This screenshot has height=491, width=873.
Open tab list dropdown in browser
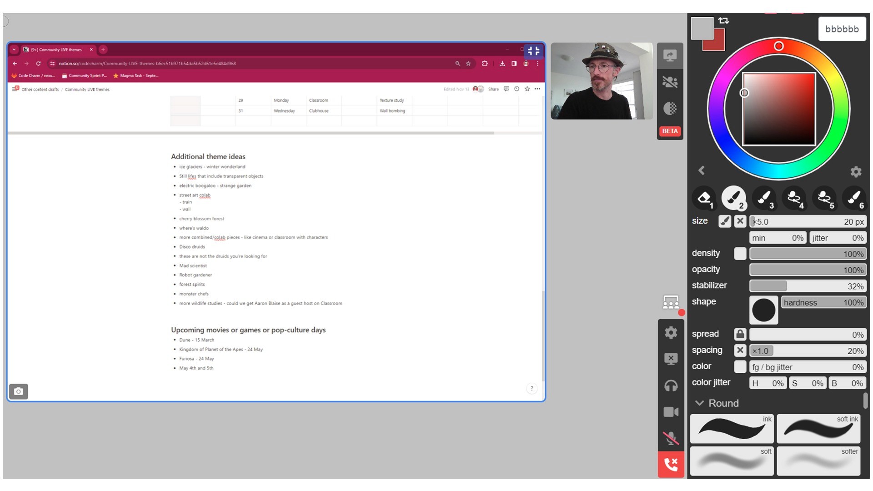coord(14,50)
